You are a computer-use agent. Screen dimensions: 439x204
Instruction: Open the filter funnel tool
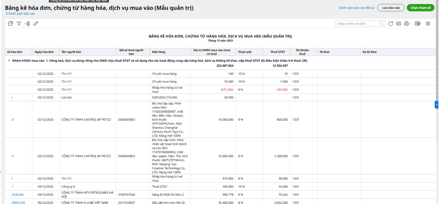click(x=19, y=24)
